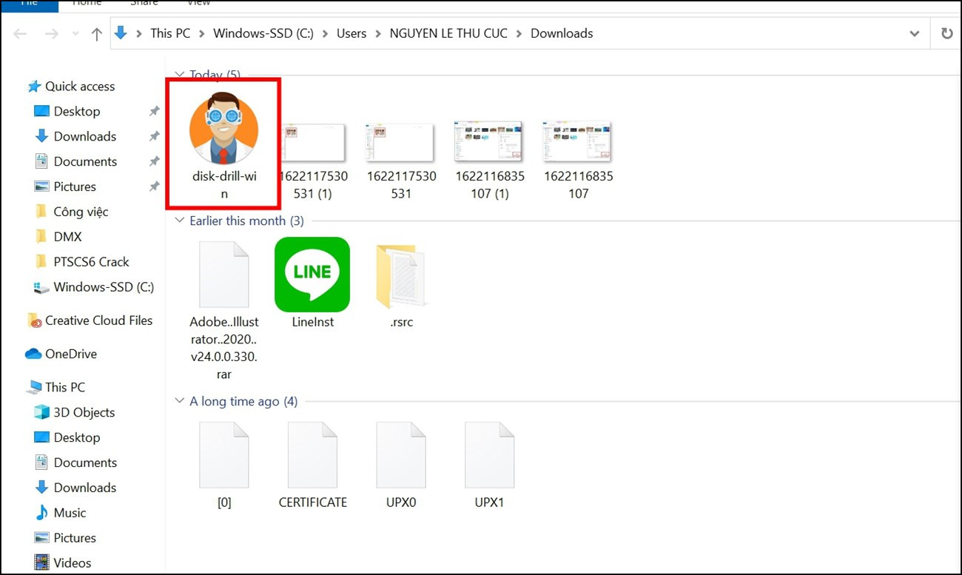Click the Refresh button beside address bar
Screen dimensions: 962x575
946,34
